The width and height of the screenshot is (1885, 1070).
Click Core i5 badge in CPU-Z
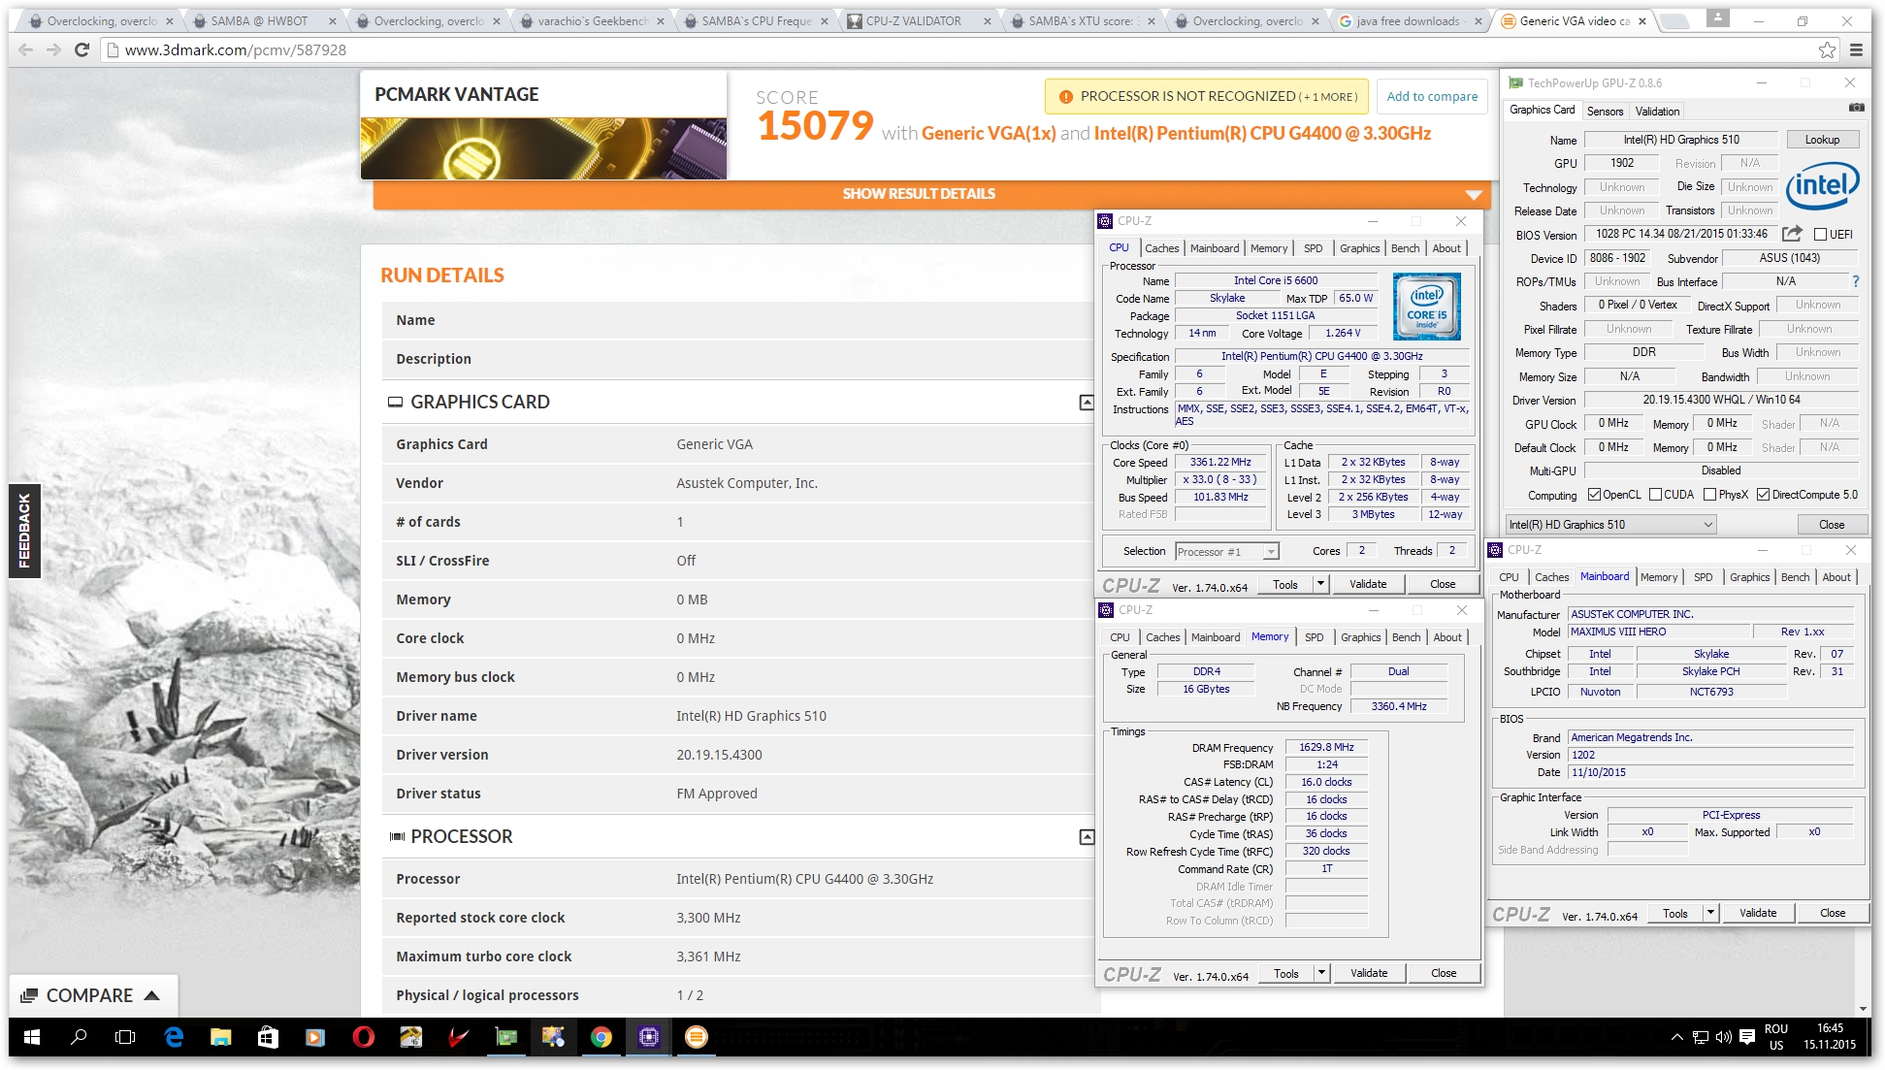pos(1426,307)
